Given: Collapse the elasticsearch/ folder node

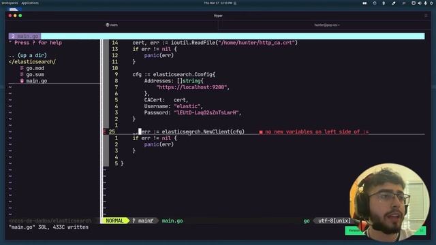Looking at the screenshot, I should [32, 62].
